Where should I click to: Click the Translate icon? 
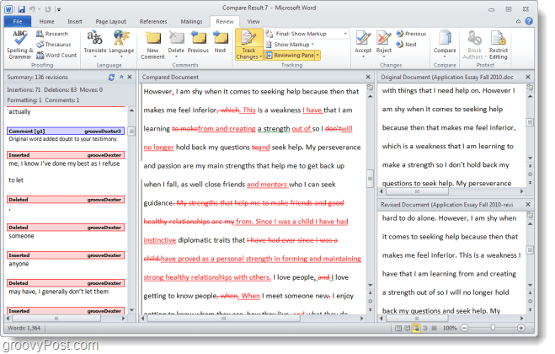(95, 38)
